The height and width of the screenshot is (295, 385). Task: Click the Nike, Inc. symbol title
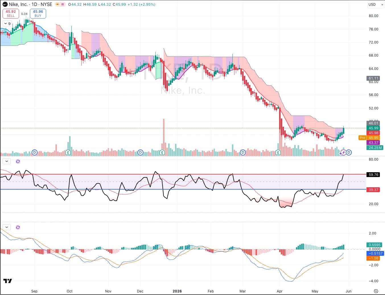click(18, 4)
